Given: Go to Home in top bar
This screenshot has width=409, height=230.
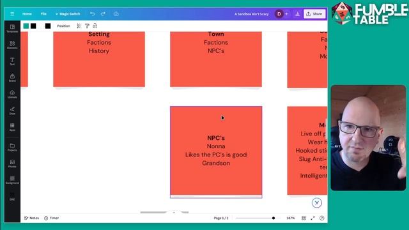Looking at the screenshot, I should (x=27, y=14).
